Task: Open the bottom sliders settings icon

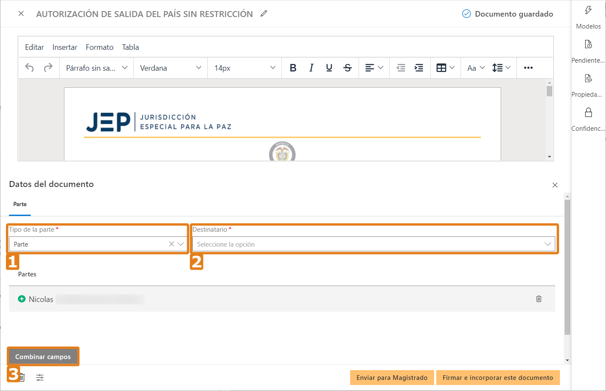Action: [x=40, y=378]
